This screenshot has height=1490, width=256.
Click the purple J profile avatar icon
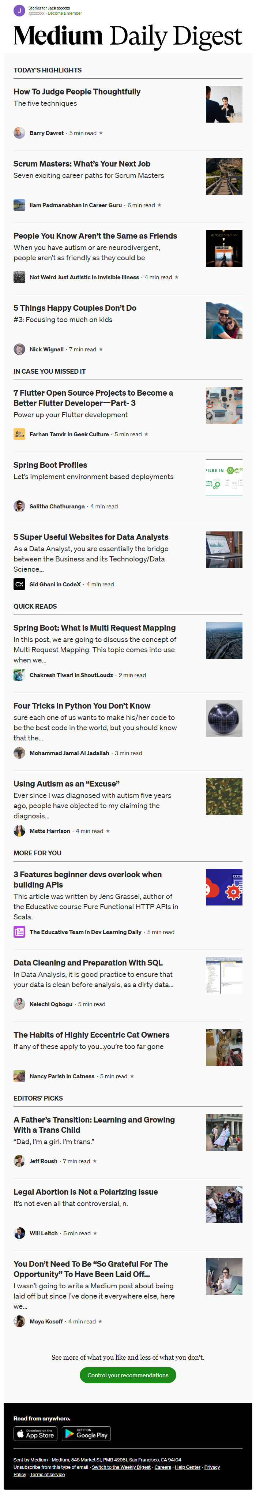(x=19, y=10)
